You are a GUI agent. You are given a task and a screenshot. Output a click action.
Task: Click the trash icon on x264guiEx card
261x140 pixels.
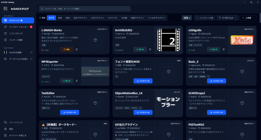[x=224, y=49]
